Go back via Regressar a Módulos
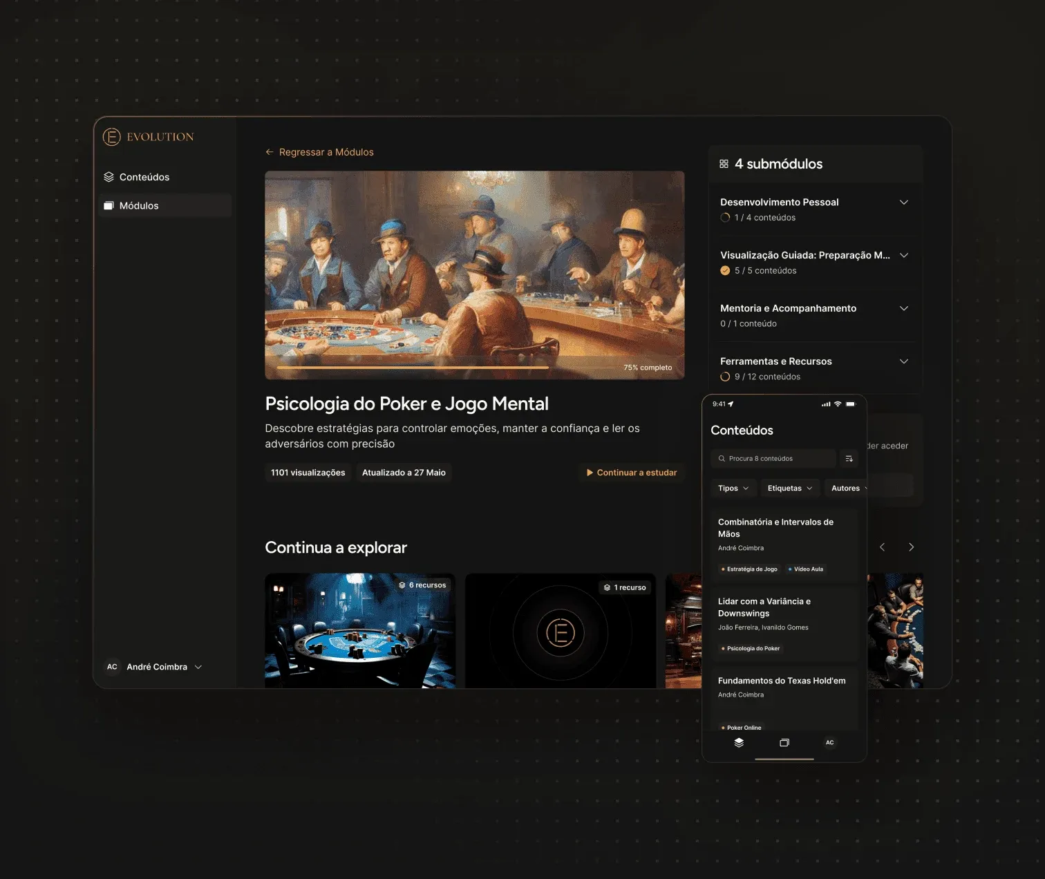The height and width of the screenshot is (879, 1045). coord(319,152)
